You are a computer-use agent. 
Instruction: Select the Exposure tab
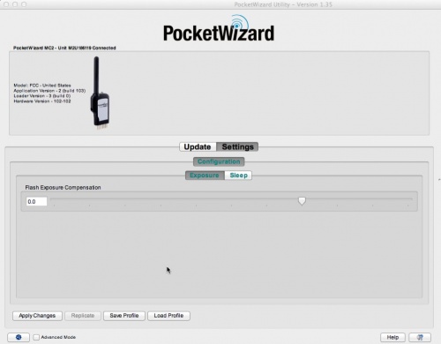(205, 176)
